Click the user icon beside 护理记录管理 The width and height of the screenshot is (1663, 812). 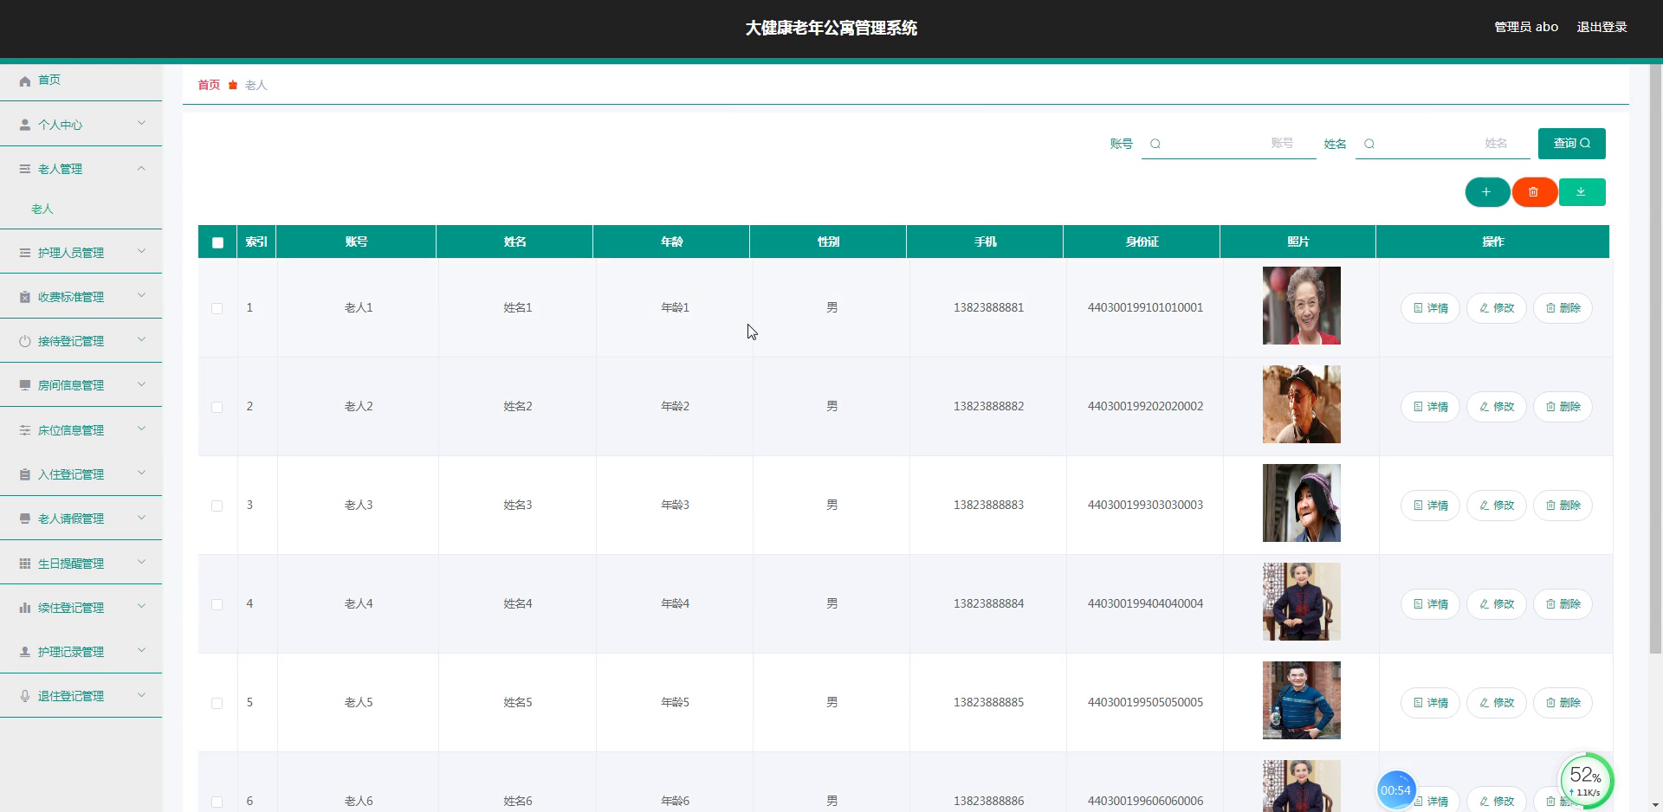pos(25,652)
